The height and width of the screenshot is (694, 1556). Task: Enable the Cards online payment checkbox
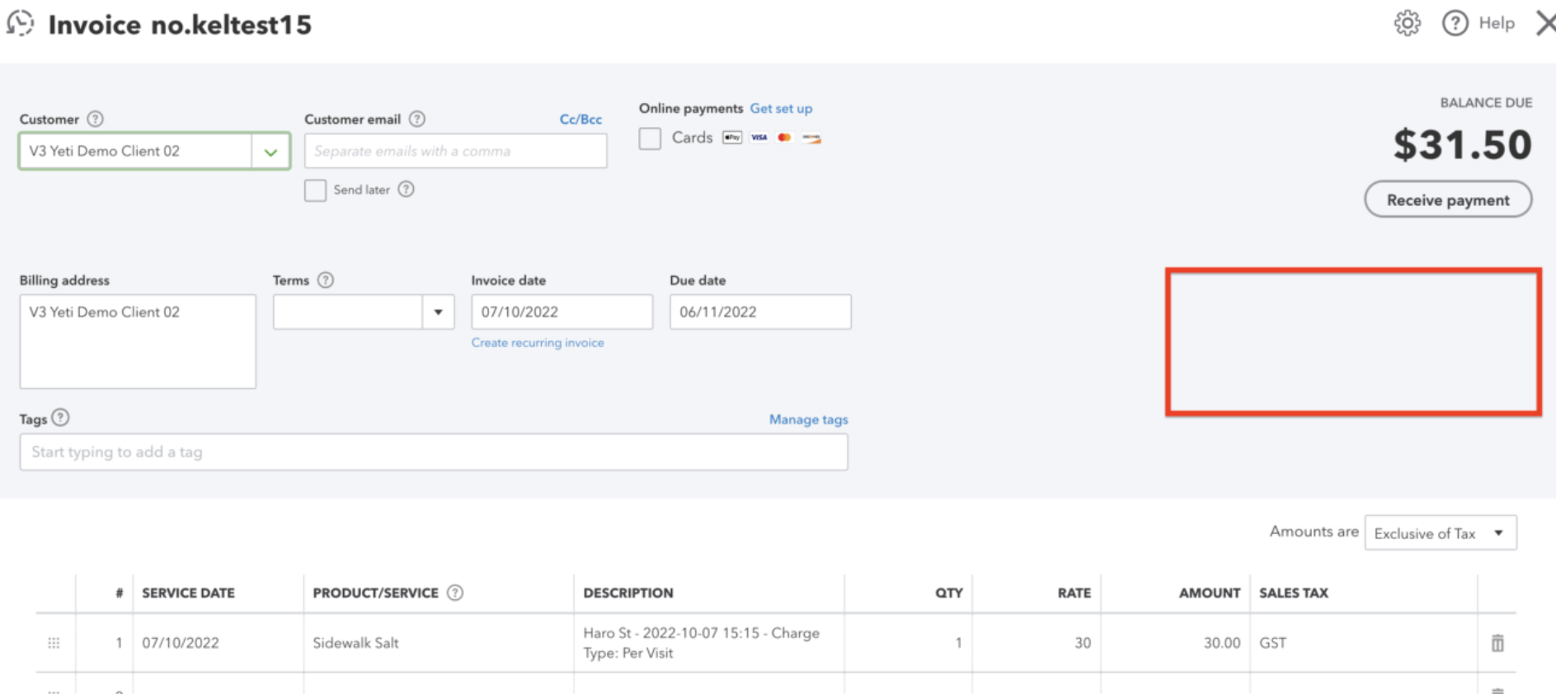coord(650,138)
